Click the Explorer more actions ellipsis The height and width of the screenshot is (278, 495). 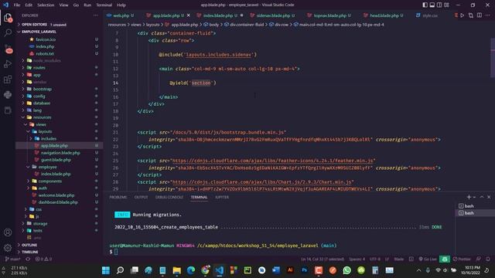click(x=96, y=15)
